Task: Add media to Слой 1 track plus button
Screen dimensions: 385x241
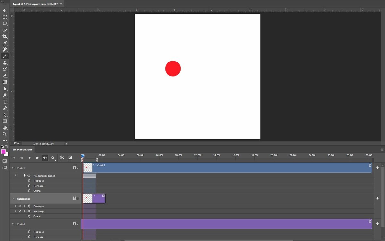Action: (x=377, y=168)
